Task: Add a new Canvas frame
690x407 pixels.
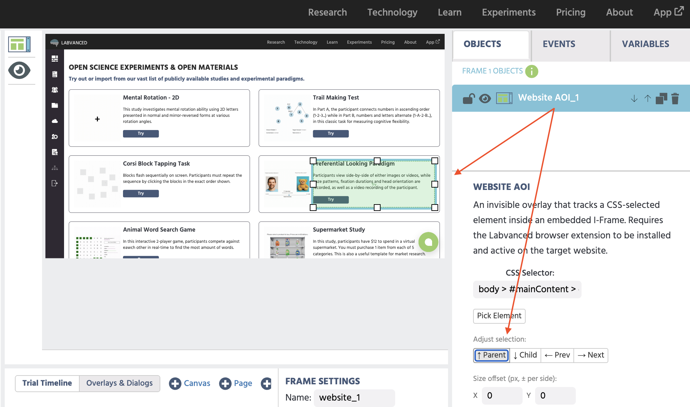Action: point(190,383)
